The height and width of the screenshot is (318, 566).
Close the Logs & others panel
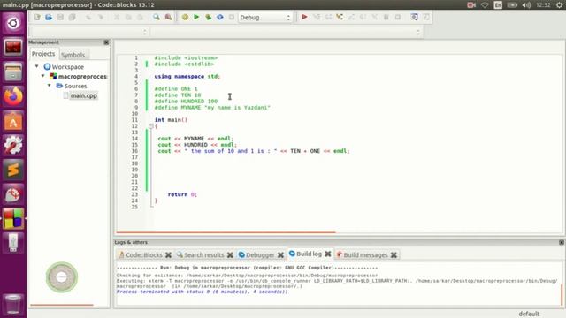pyautogui.click(x=562, y=242)
